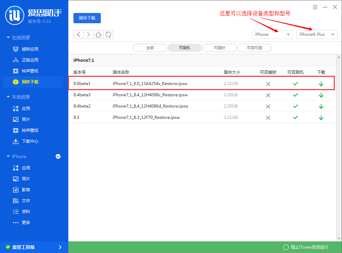Switch to the 可越狱 filter tab
This screenshot has height=253, width=342.
tap(219, 48)
